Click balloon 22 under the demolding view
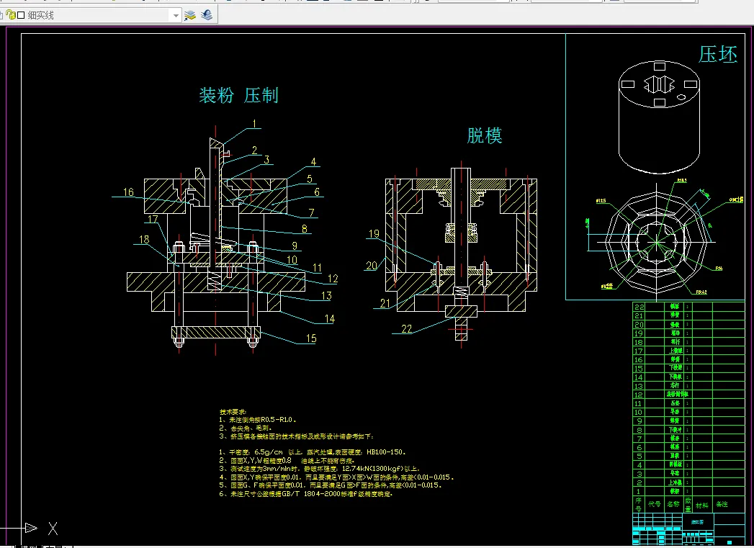754x548 pixels. (x=406, y=328)
